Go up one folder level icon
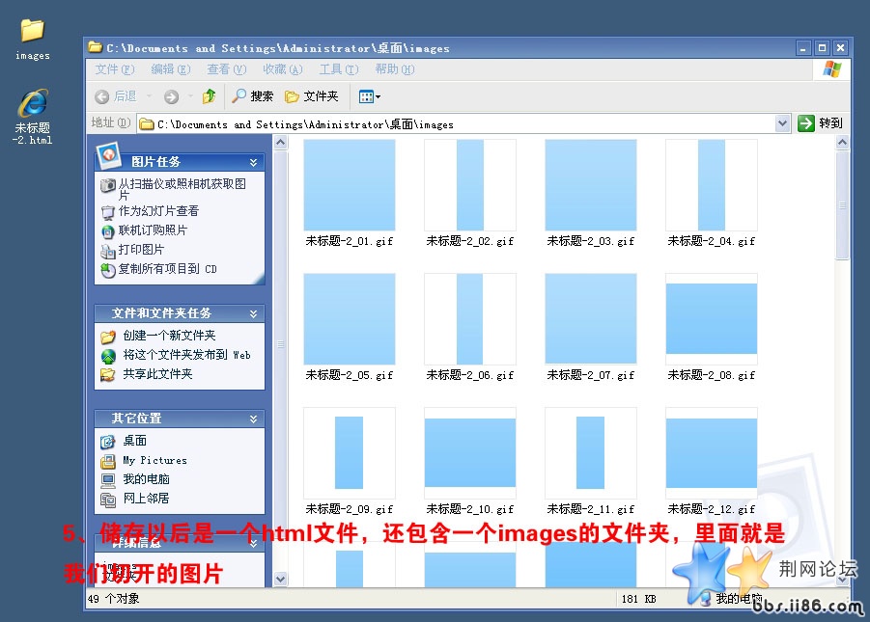 (x=209, y=96)
